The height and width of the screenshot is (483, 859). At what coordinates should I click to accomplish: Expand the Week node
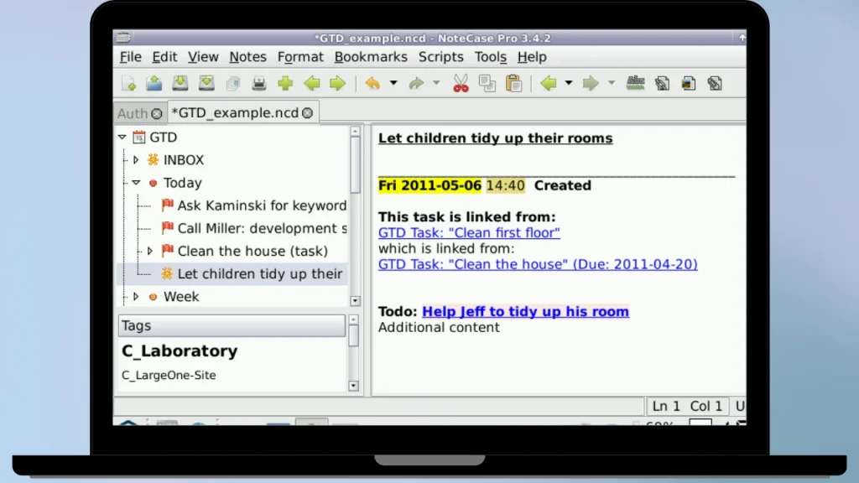pyautogui.click(x=136, y=296)
